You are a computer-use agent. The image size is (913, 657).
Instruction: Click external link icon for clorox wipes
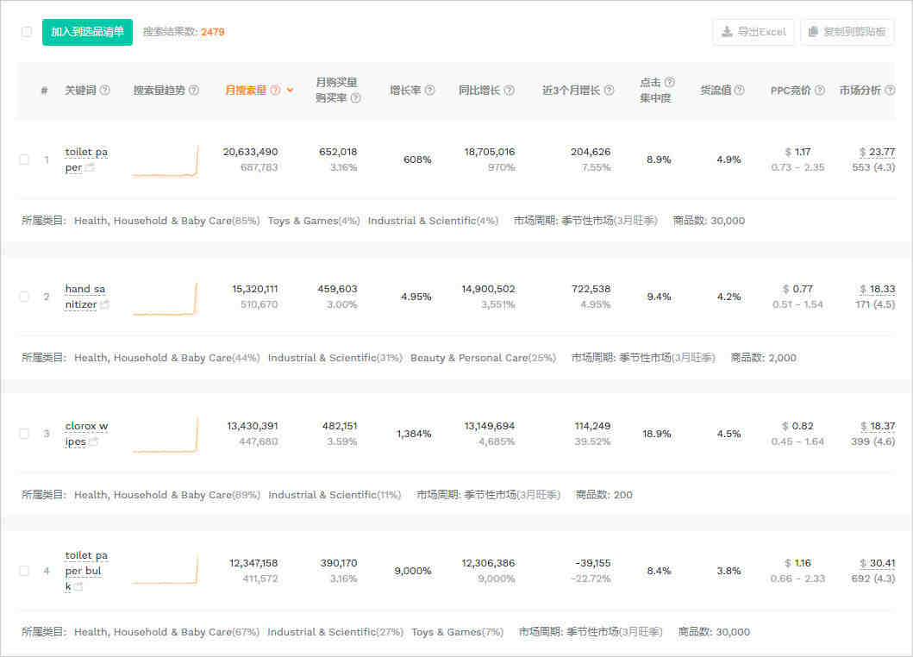pyautogui.click(x=94, y=442)
